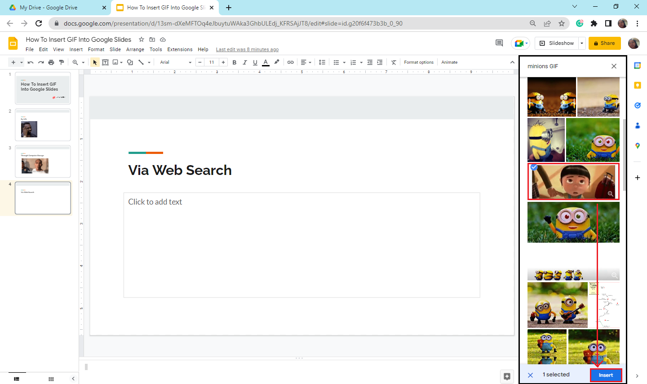
Task: Open Google Tasks in side panel
Action: pyautogui.click(x=637, y=105)
